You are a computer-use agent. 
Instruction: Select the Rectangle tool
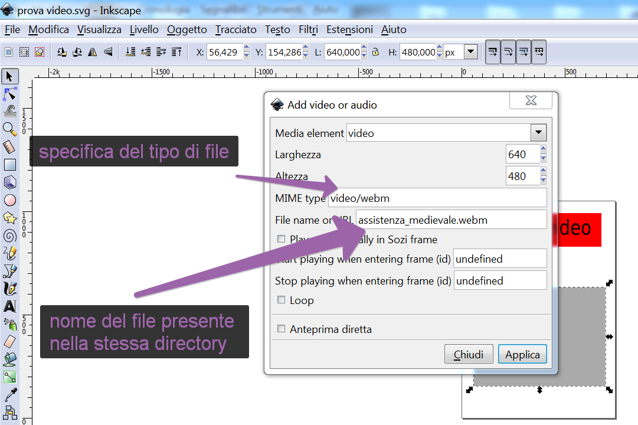click(9, 165)
